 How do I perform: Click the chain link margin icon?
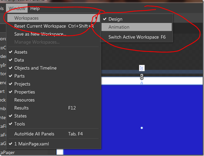point(142,77)
